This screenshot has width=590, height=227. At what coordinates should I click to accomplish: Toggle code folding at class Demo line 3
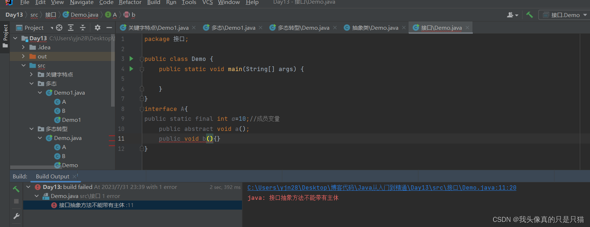142,59
